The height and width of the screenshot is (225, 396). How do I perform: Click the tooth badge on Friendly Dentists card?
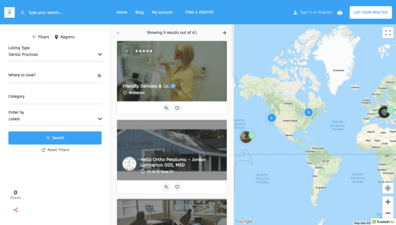pyautogui.click(x=127, y=51)
